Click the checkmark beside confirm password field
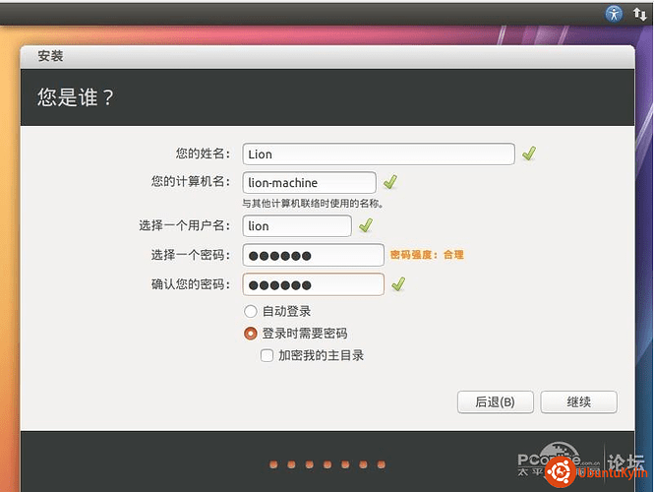The height and width of the screenshot is (492, 654). (x=398, y=284)
